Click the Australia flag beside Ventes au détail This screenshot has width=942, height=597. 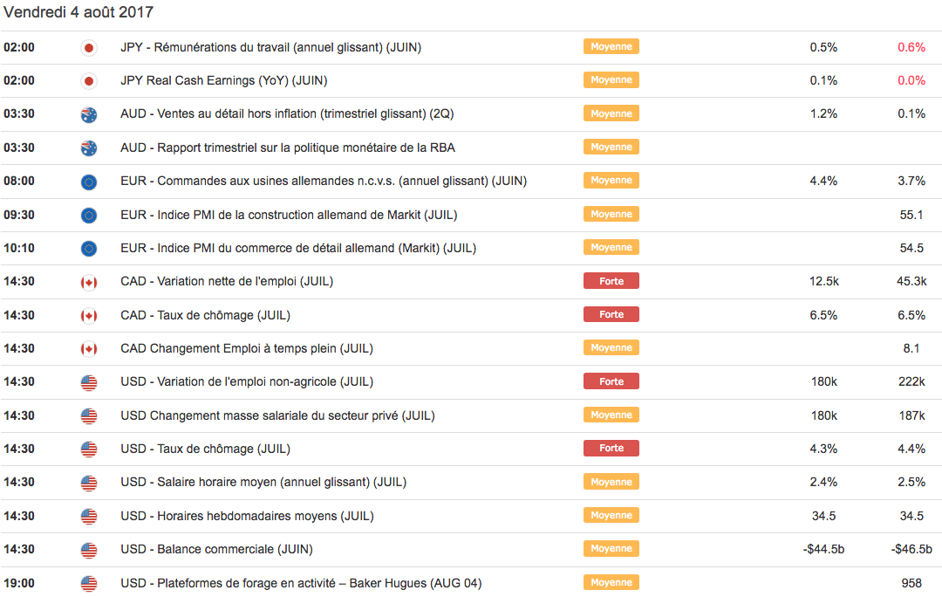coord(88,114)
